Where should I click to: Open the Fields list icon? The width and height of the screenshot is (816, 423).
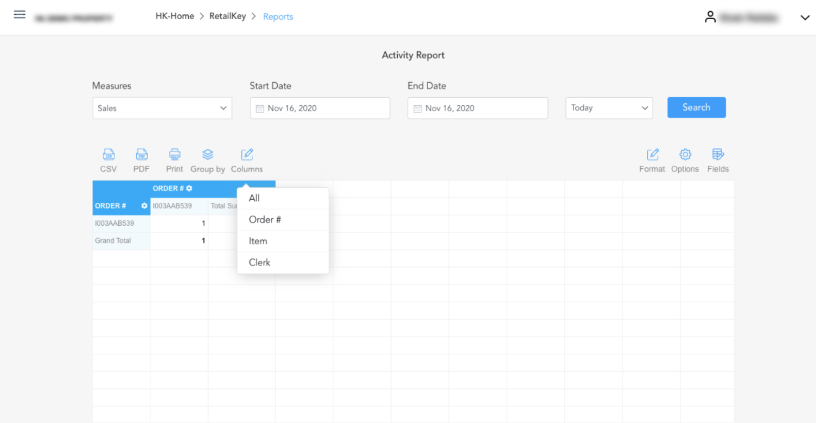718,155
